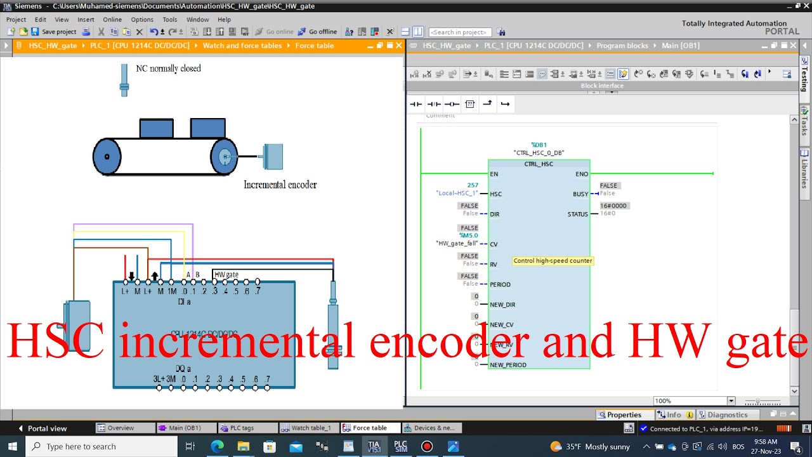This screenshot has height=457, width=812.
Task: Split editor space vertically icon
Action: click(418, 32)
